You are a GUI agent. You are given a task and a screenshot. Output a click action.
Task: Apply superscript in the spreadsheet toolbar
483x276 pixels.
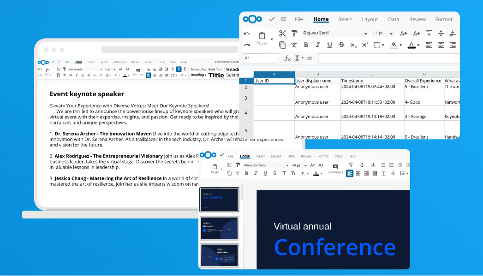(x=365, y=45)
